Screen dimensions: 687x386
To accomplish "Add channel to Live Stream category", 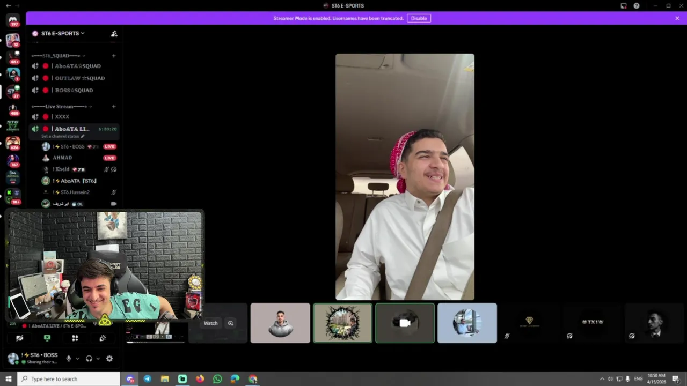I will (113, 106).
